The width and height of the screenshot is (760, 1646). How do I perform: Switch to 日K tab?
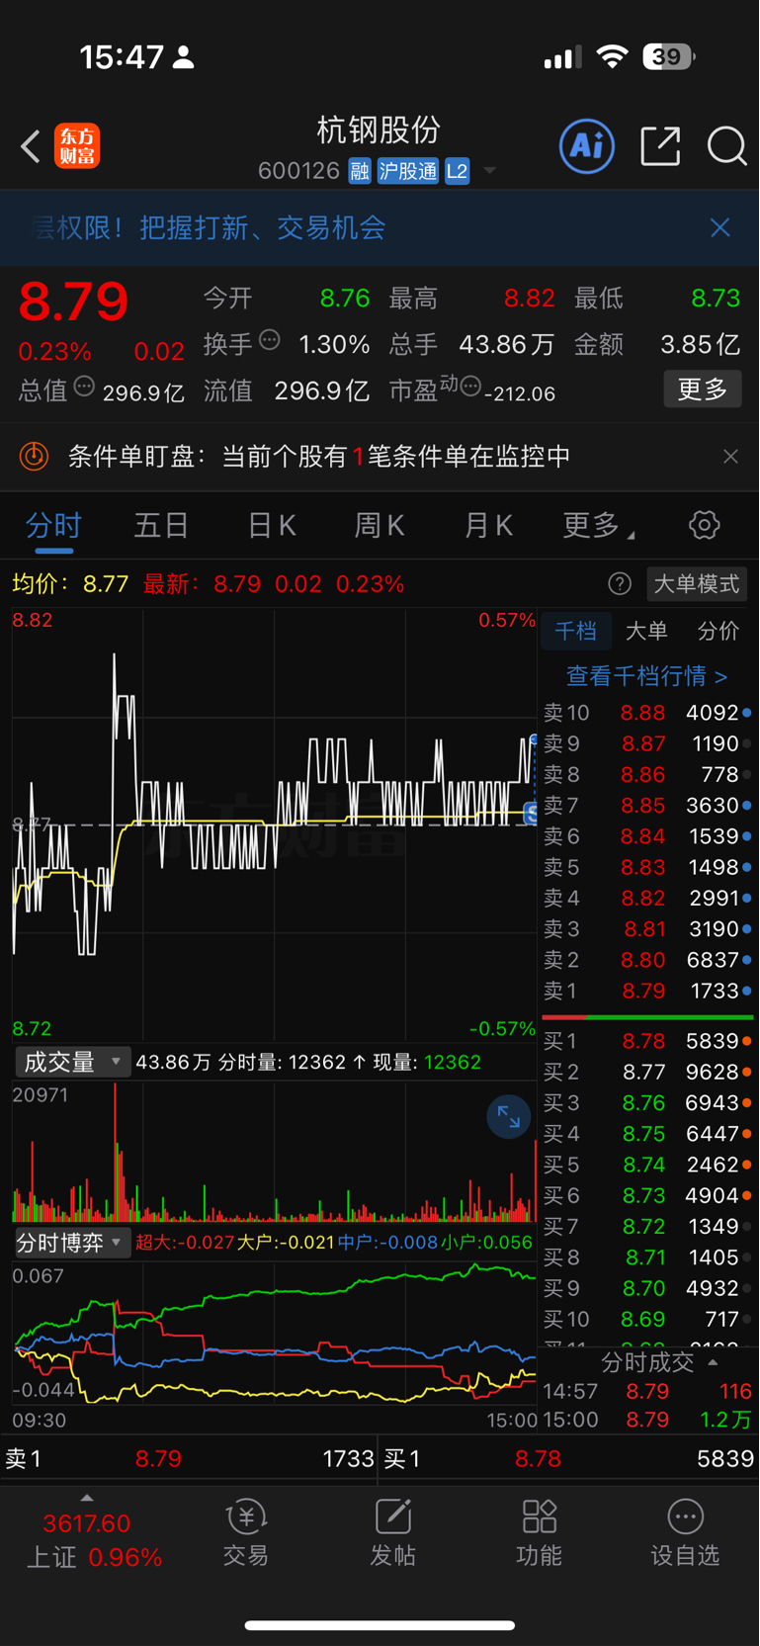pos(272,525)
